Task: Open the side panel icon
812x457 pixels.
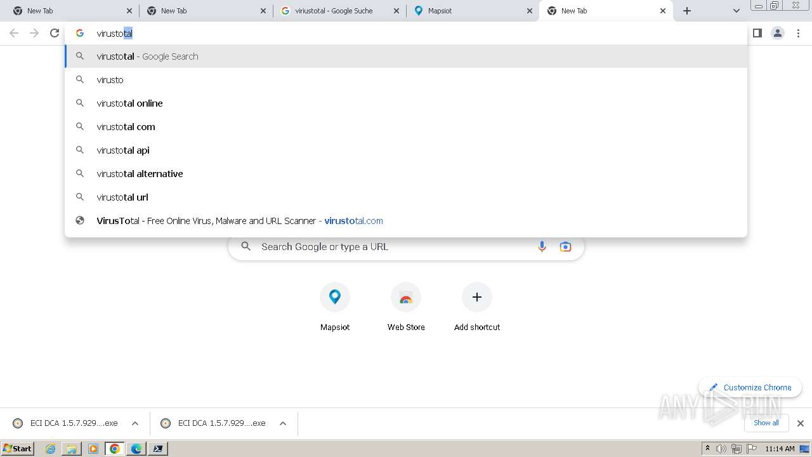Action: (757, 33)
